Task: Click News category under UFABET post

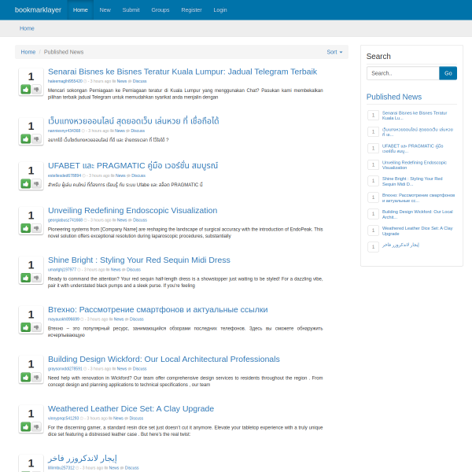Action: (x=120, y=175)
